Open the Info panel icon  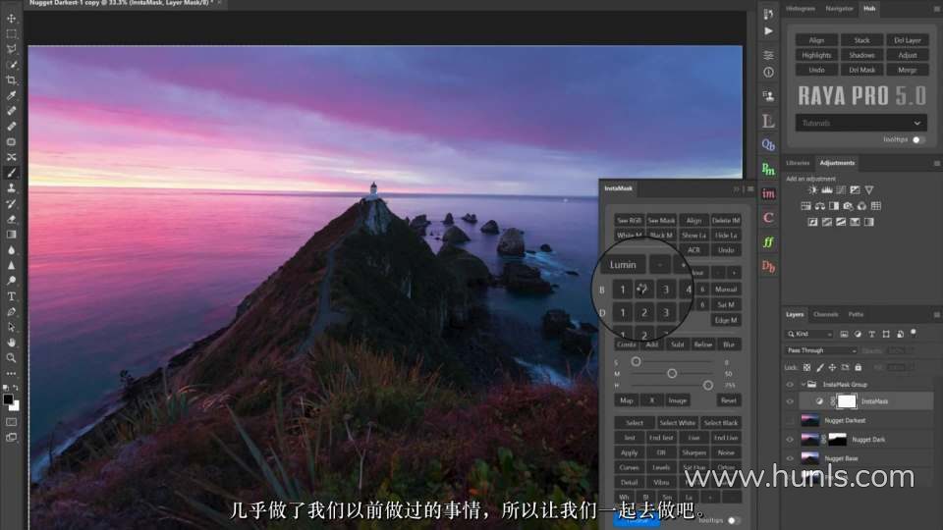[768, 72]
